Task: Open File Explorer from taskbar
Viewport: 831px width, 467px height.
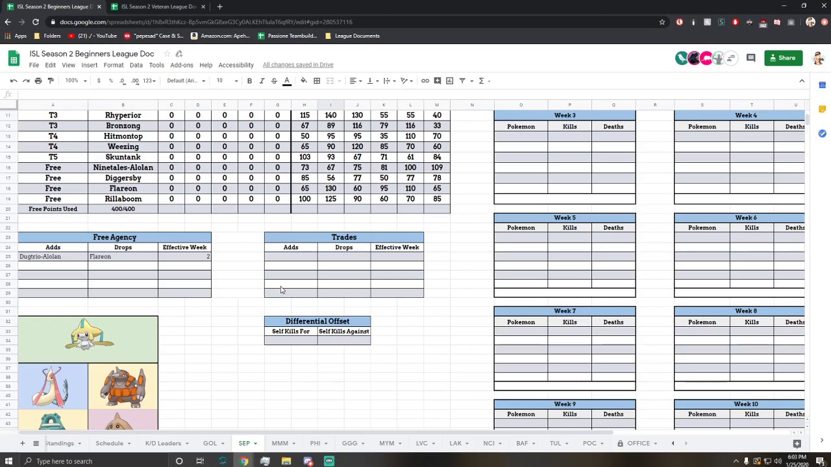Action: tap(286, 461)
